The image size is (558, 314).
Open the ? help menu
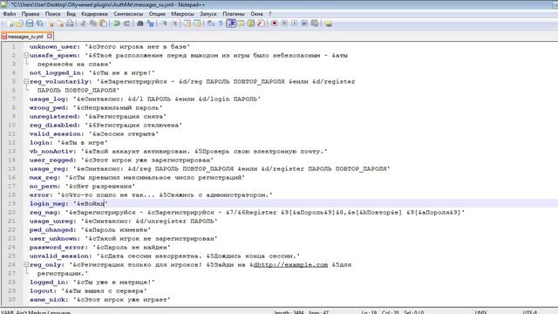click(x=269, y=14)
